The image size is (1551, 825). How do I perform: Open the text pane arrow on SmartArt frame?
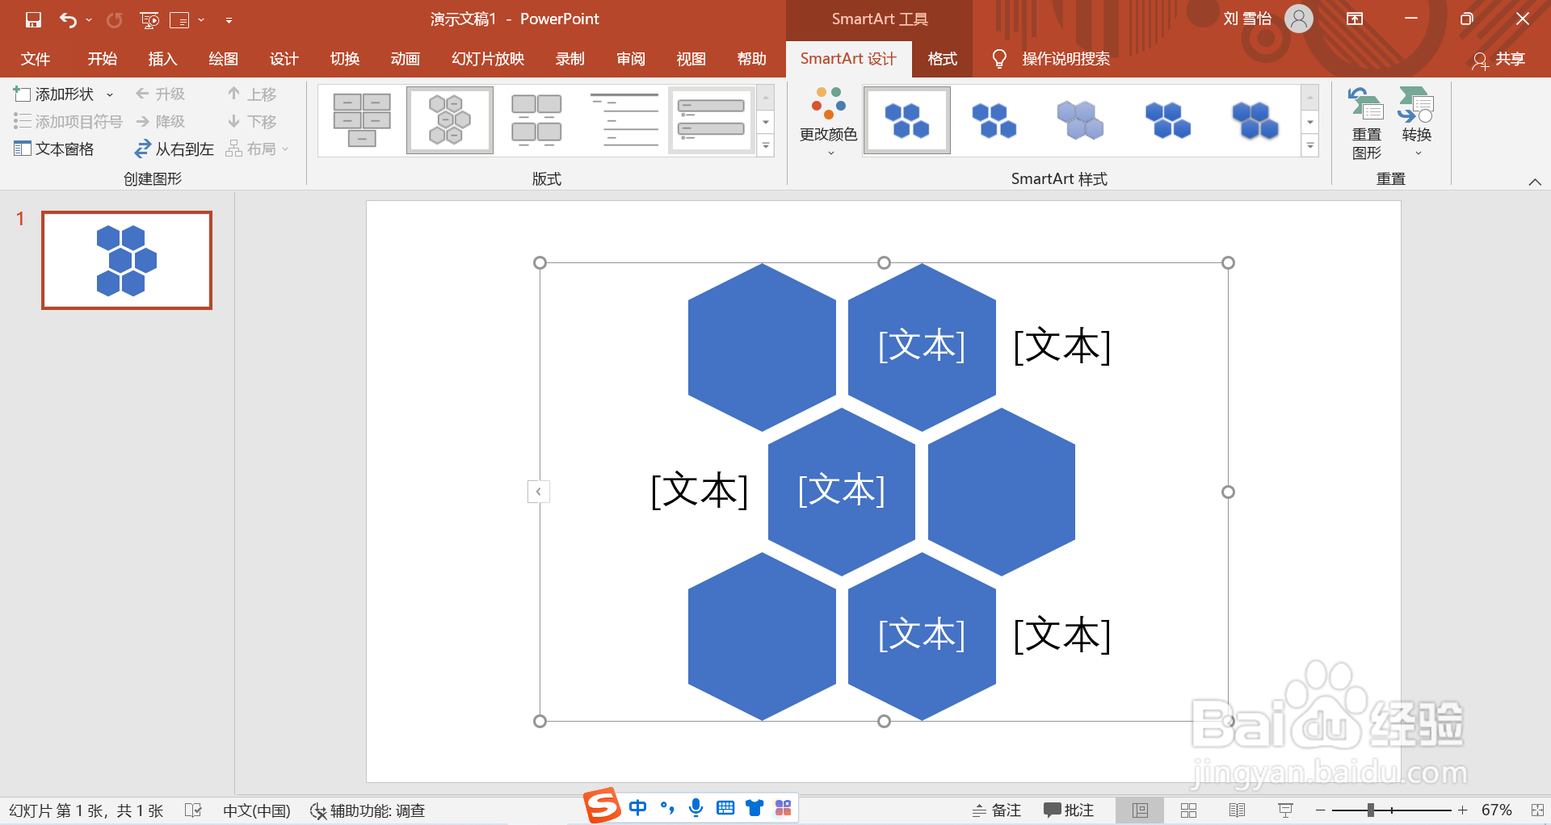tap(539, 491)
